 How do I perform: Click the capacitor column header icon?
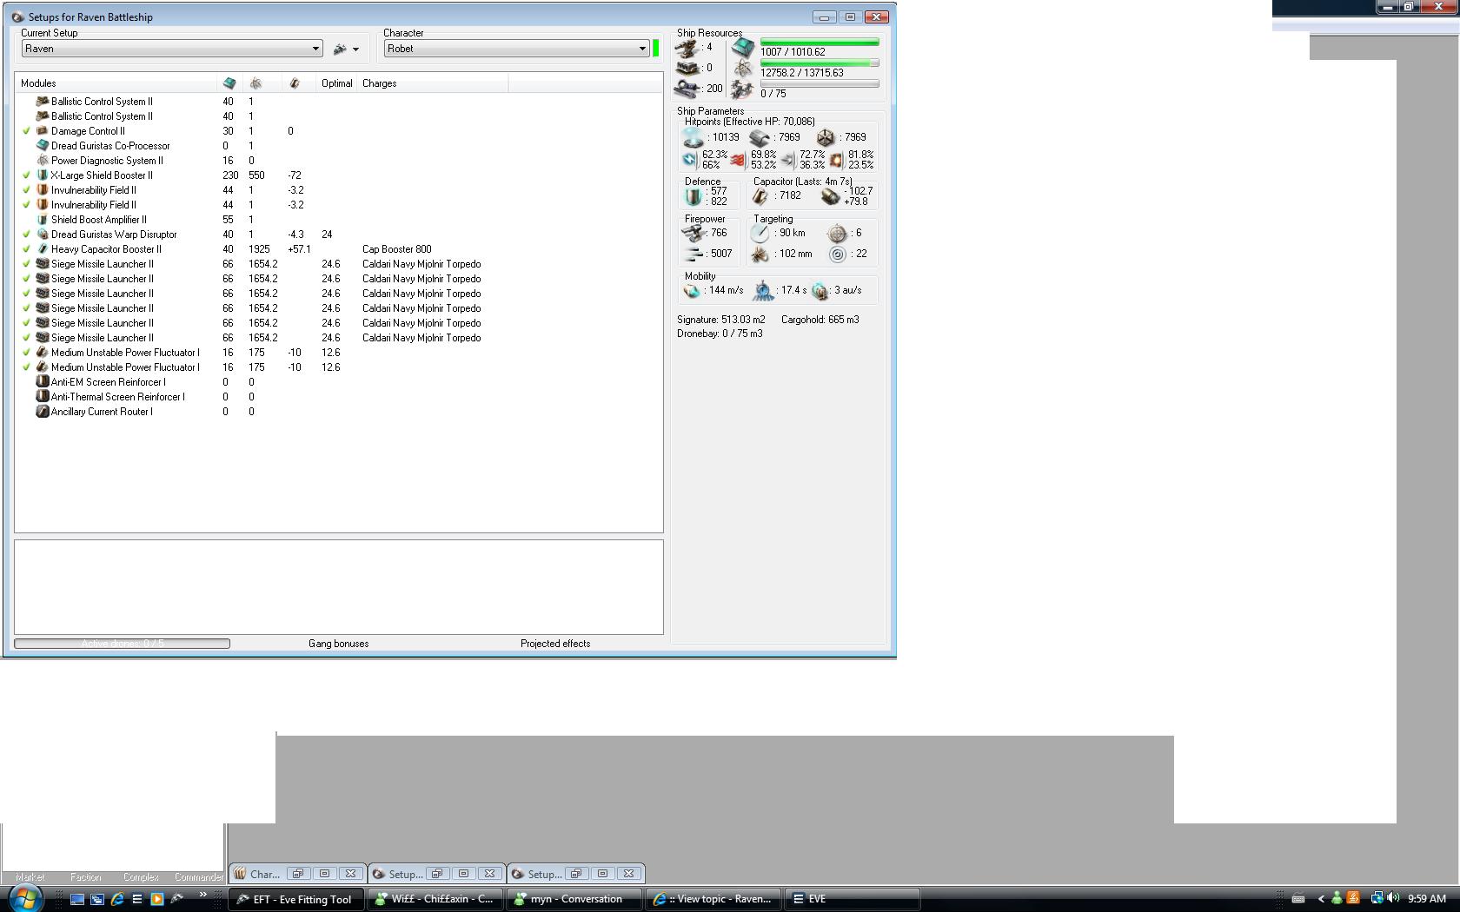tap(295, 83)
